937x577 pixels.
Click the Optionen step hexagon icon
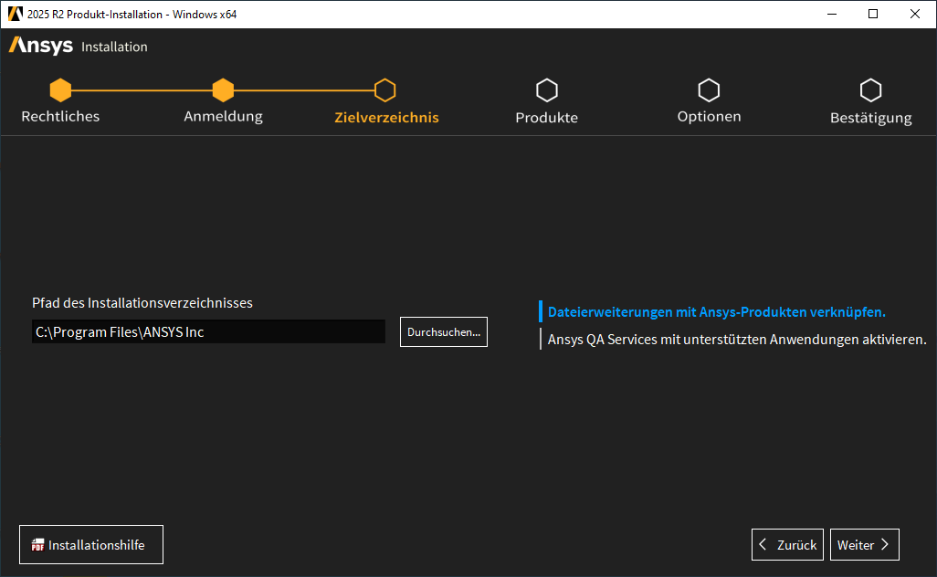[x=709, y=90]
